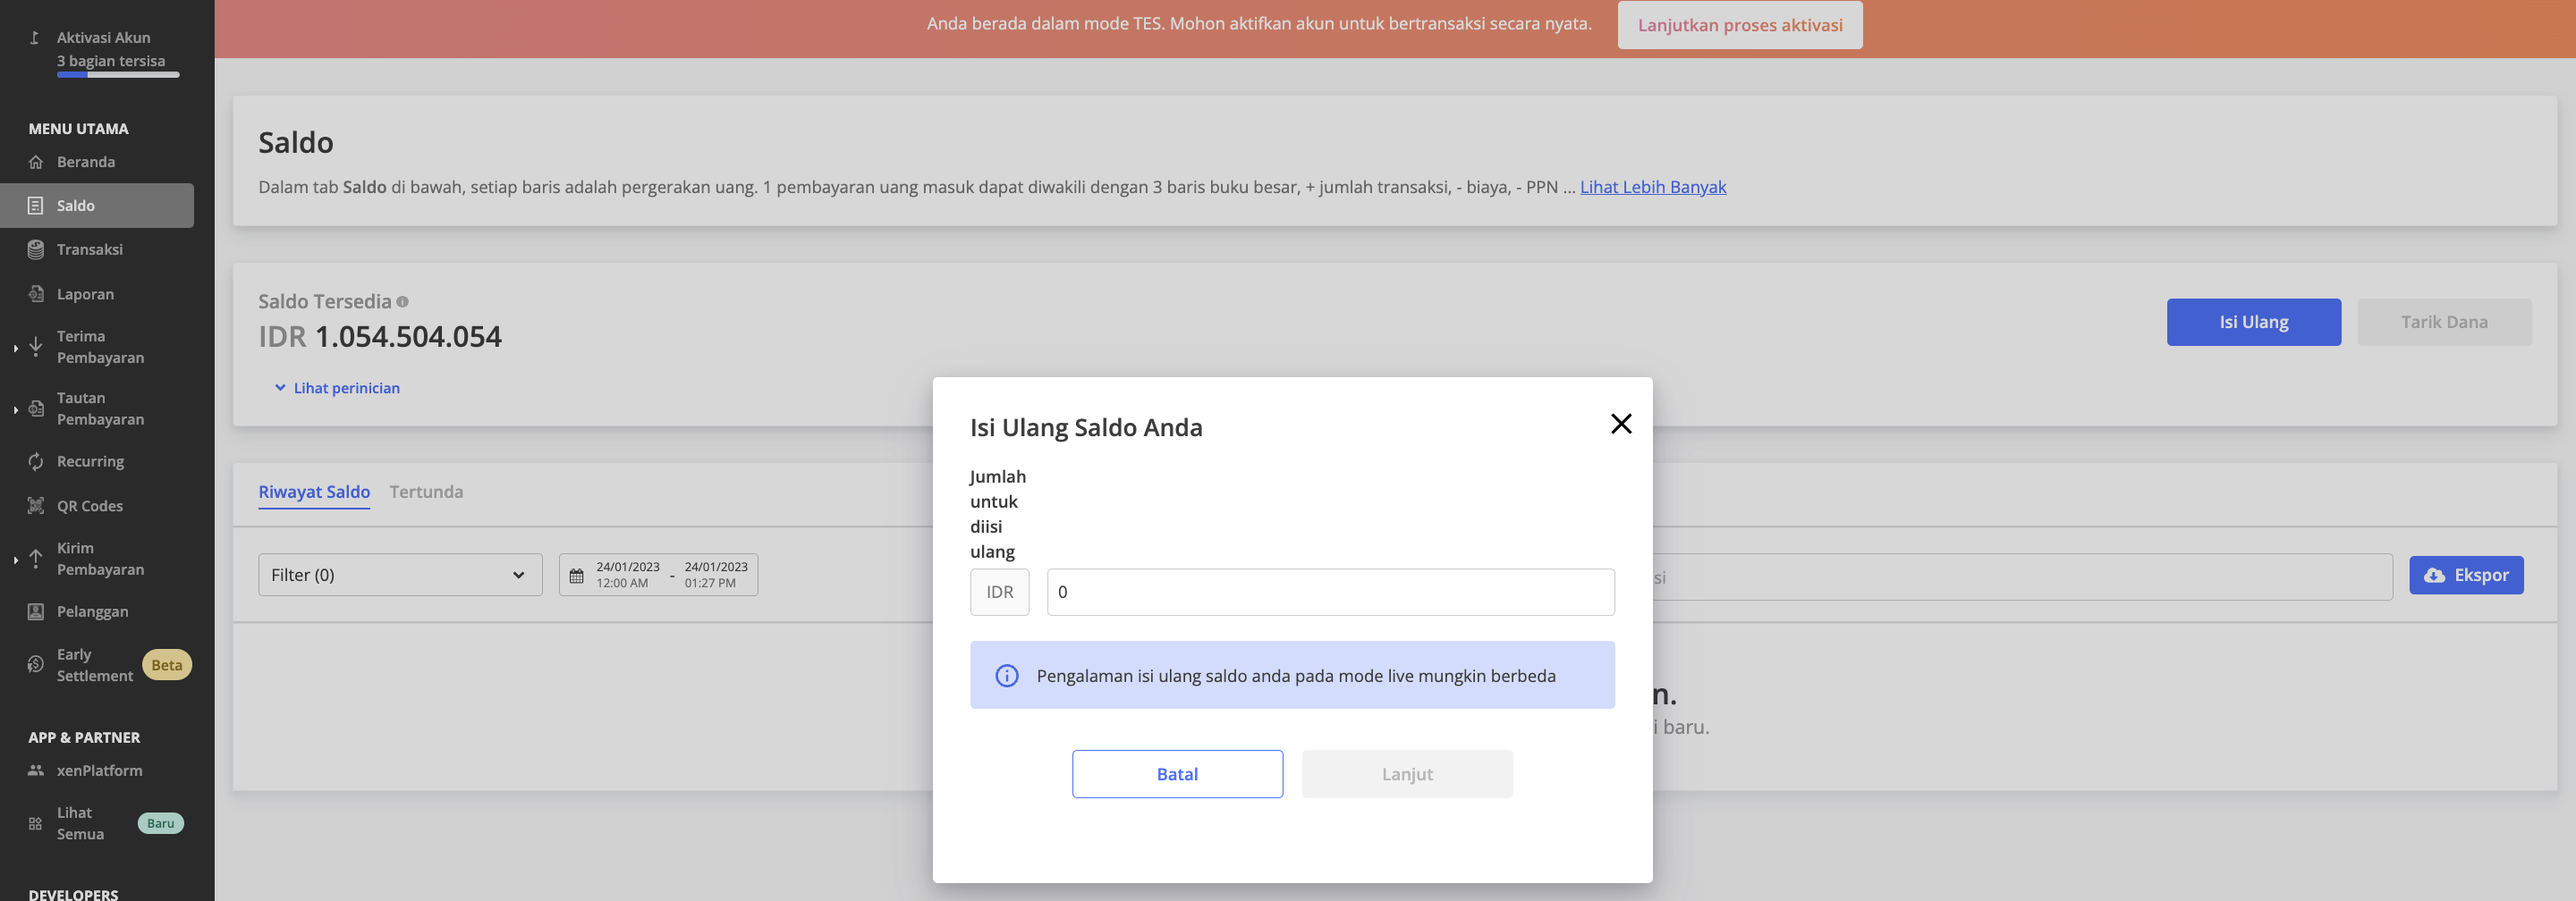The image size is (2576, 901).
Task: Click the Aktivasi Akun progress bar
Action: [x=118, y=75]
